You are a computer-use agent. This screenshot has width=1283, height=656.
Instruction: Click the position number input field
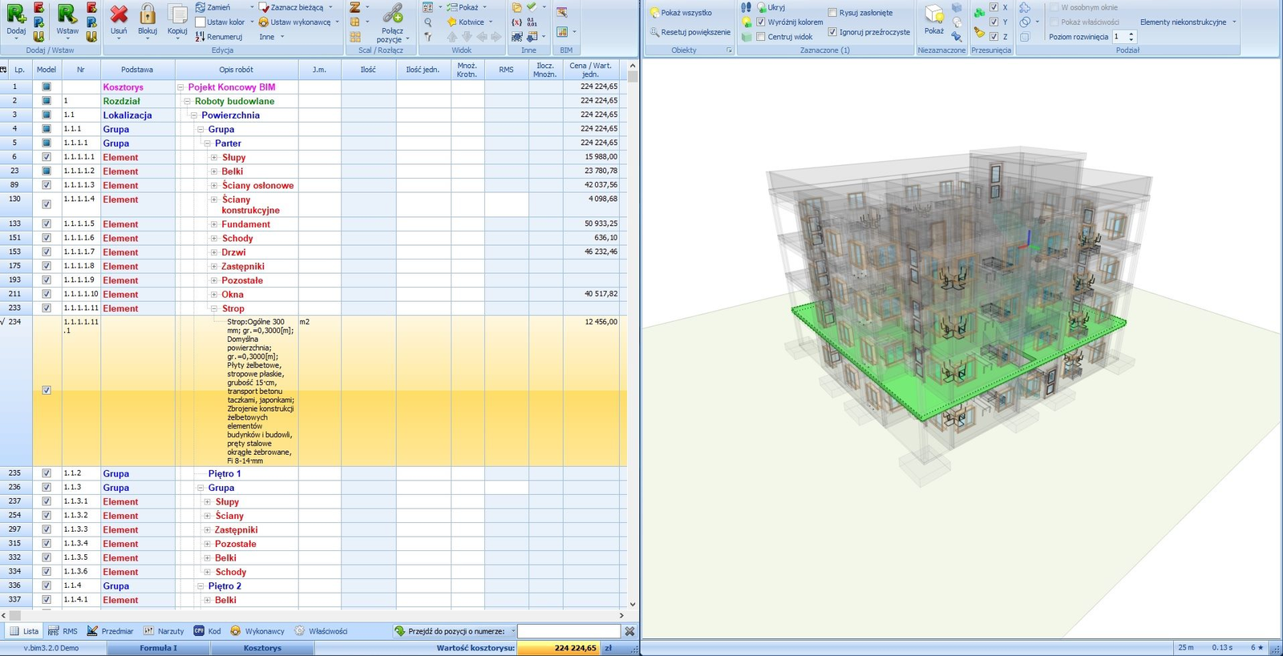click(x=569, y=631)
